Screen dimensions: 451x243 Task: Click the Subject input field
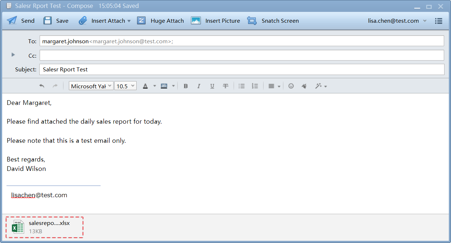242,70
